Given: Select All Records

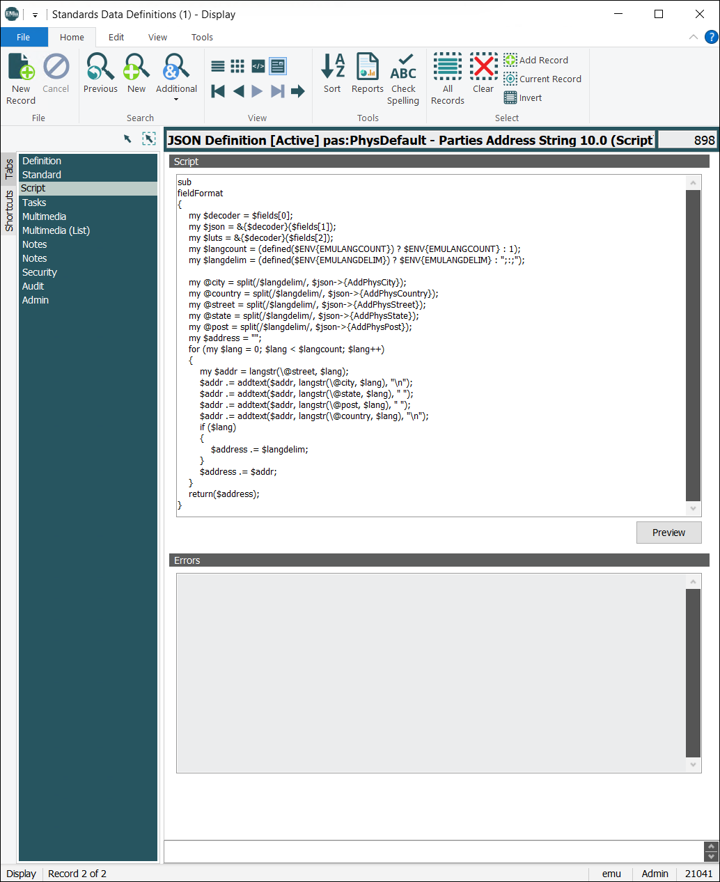Looking at the screenshot, I should [x=447, y=68].
